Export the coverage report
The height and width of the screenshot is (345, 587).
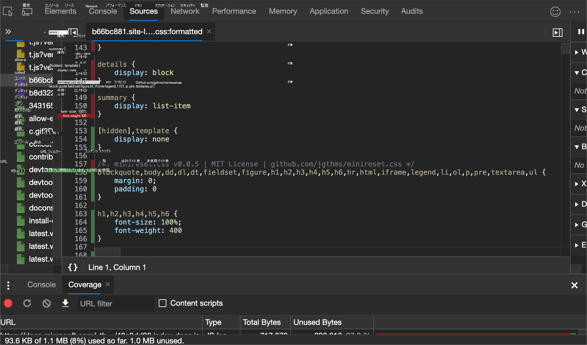(x=65, y=303)
